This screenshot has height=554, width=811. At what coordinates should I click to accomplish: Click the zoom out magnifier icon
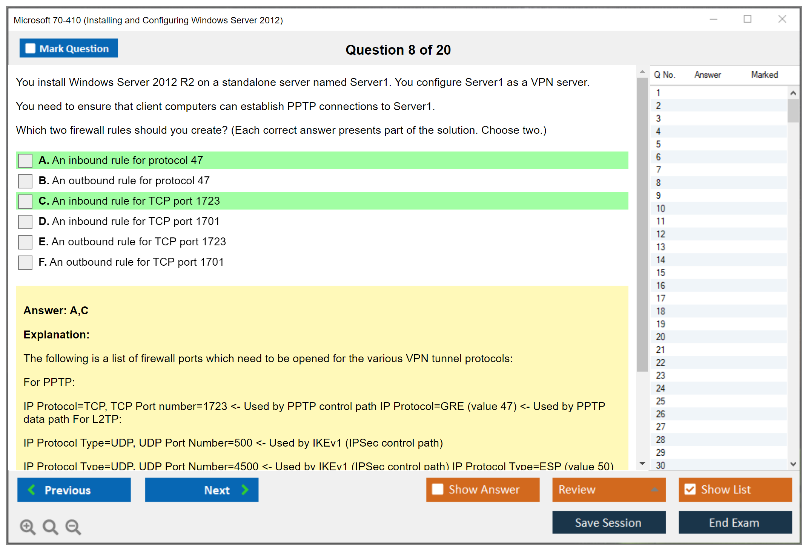pyautogui.click(x=73, y=526)
